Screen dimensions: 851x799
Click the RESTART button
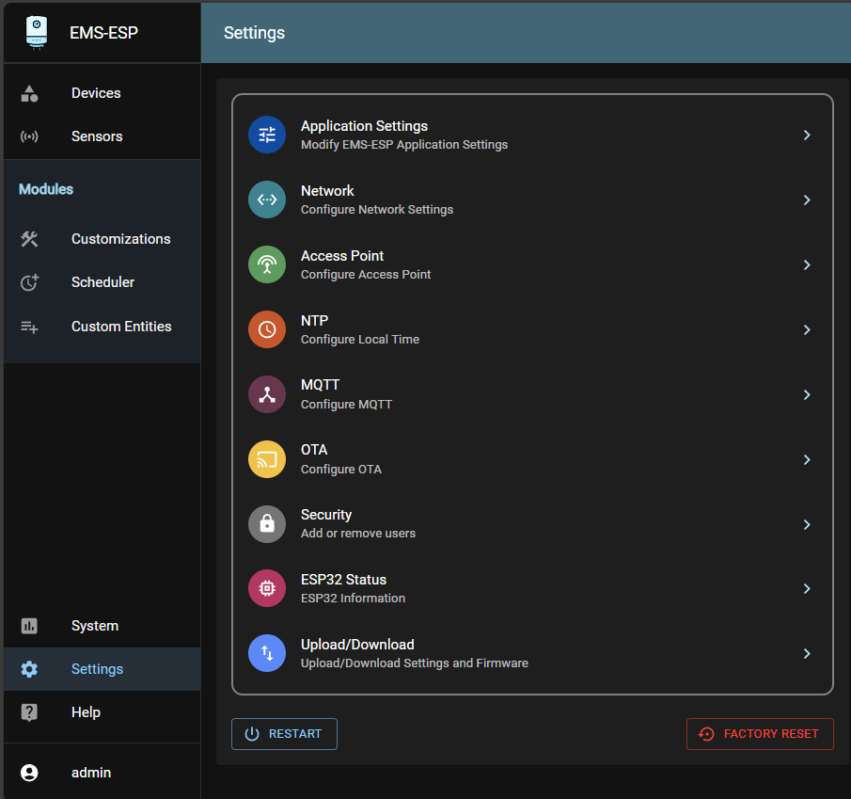coord(284,733)
